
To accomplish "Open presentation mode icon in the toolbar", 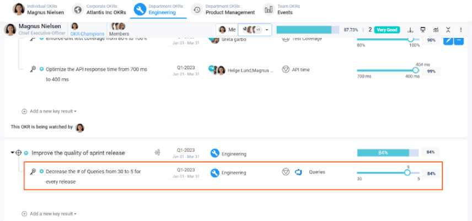I will click(423, 30).
